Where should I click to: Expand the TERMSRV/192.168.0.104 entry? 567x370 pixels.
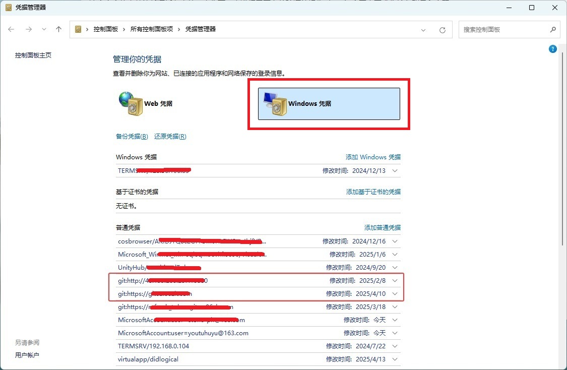pos(395,346)
